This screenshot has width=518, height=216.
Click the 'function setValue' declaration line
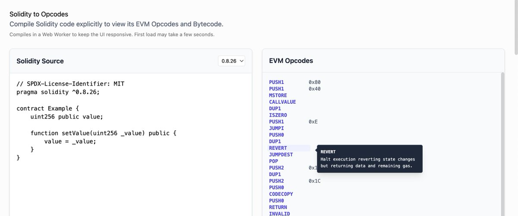click(104, 133)
